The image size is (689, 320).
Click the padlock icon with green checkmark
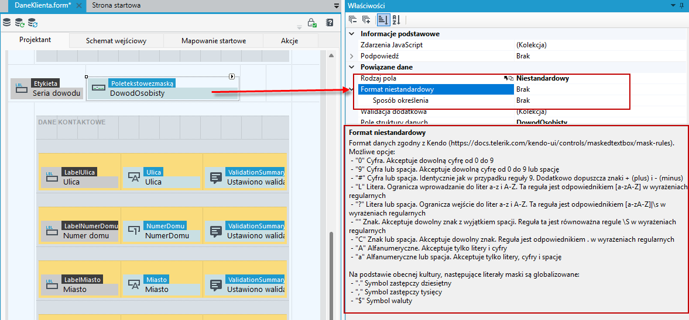click(x=312, y=22)
